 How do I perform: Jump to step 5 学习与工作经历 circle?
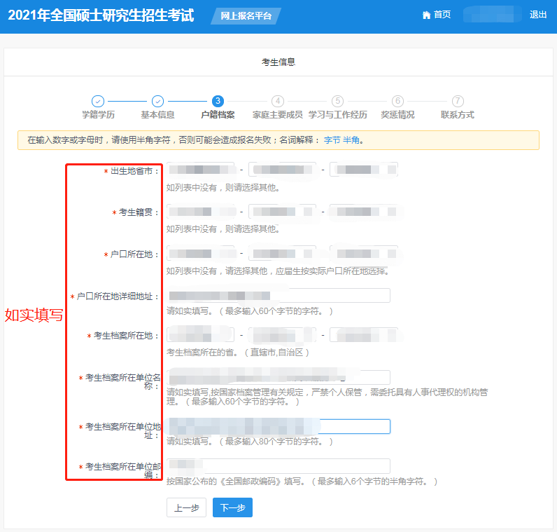click(338, 102)
